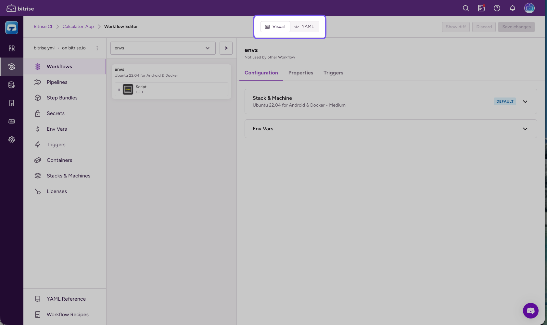547x325 pixels.
Task: Open the notifications bell
Action: click(x=513, y=8)
